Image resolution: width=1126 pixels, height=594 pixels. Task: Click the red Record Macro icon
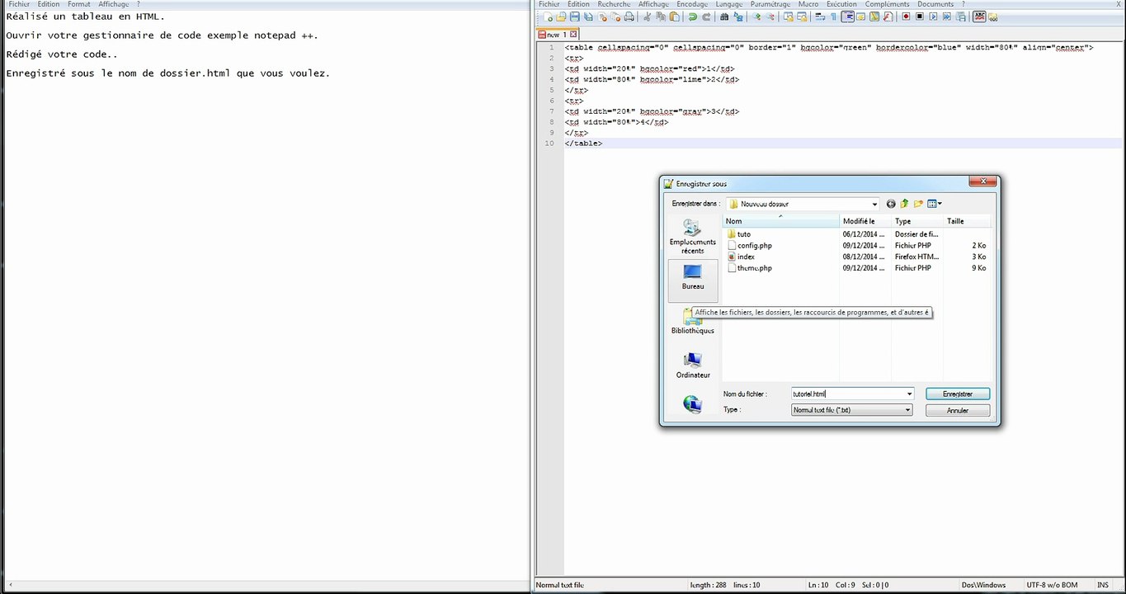click(906, 16)
